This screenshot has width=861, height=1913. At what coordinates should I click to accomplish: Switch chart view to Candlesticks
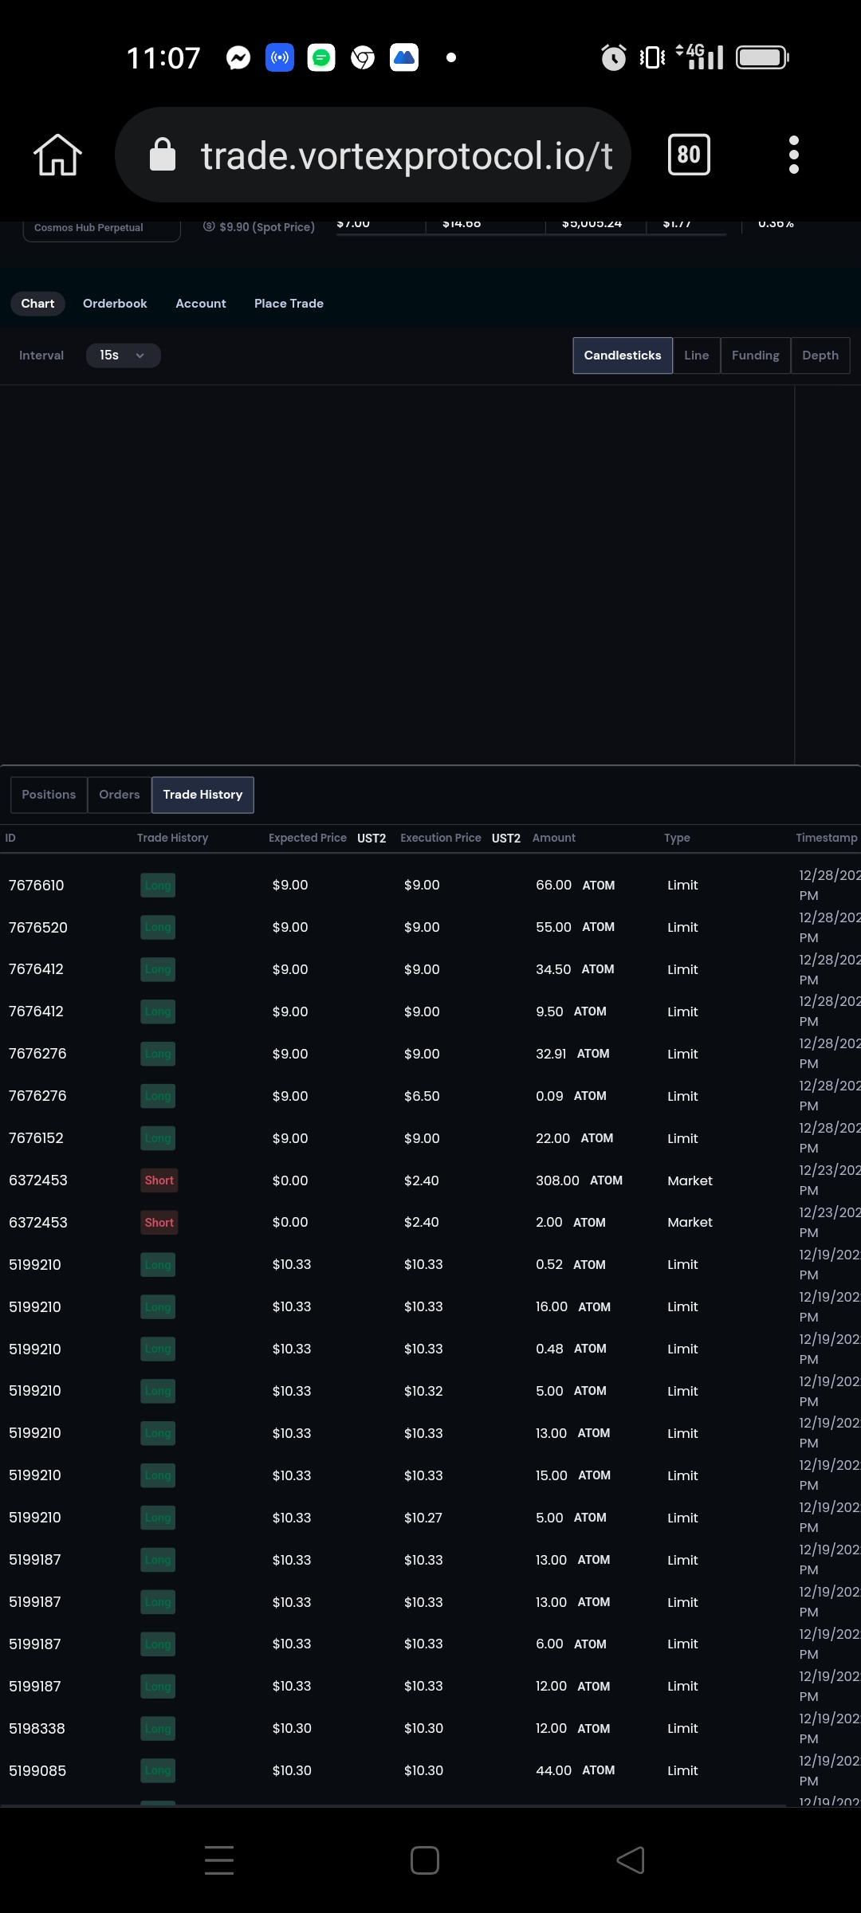[623, 355]
